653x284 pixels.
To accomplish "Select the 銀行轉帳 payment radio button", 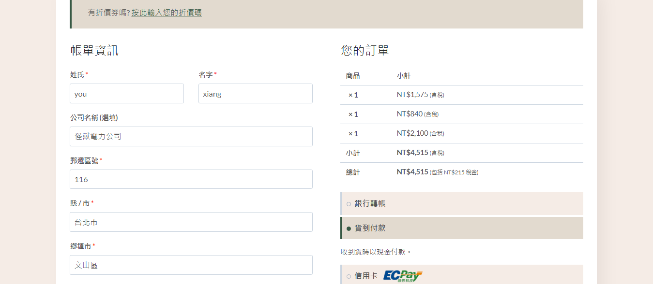I will point(349,204).
